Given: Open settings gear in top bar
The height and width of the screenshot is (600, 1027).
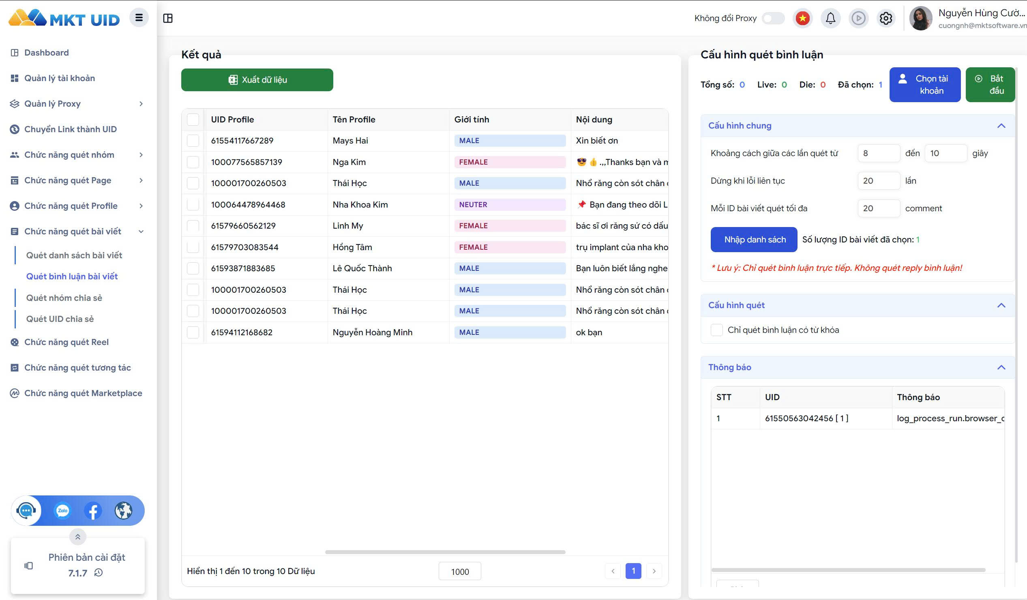Looking at the screenshot, I should (x=885, y=18).
